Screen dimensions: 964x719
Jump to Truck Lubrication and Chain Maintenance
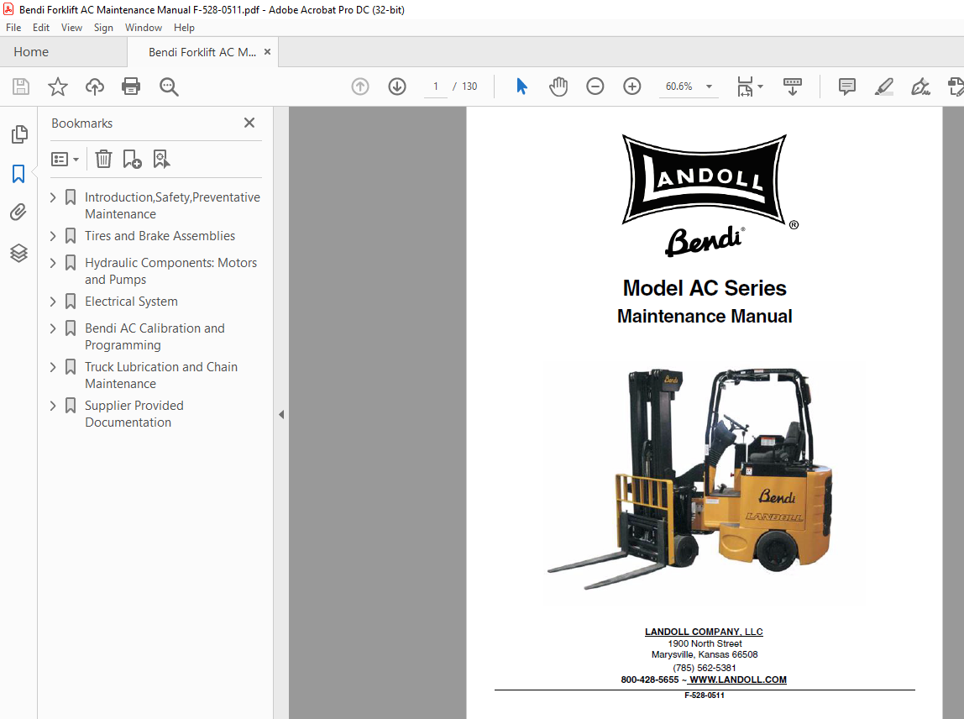[161, 375]
